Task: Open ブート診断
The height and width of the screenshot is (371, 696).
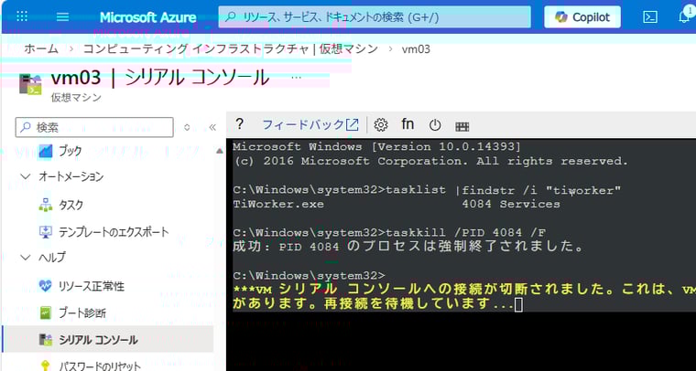Action: click(x=82, y=313)
